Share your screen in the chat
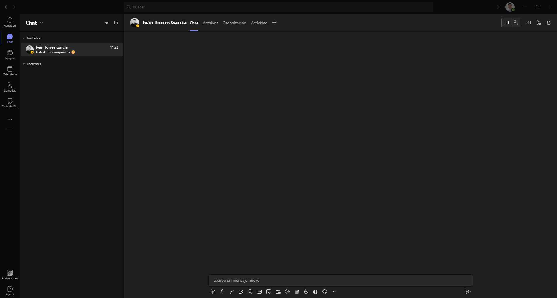 click(528, 23)
